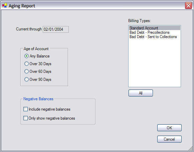Focus the Current through date field
This screenshot has height=152, width=194.
coord(56,29)
